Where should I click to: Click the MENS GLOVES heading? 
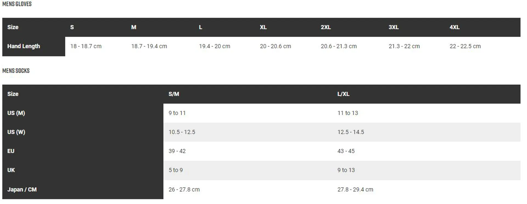[x=17, y=4]
